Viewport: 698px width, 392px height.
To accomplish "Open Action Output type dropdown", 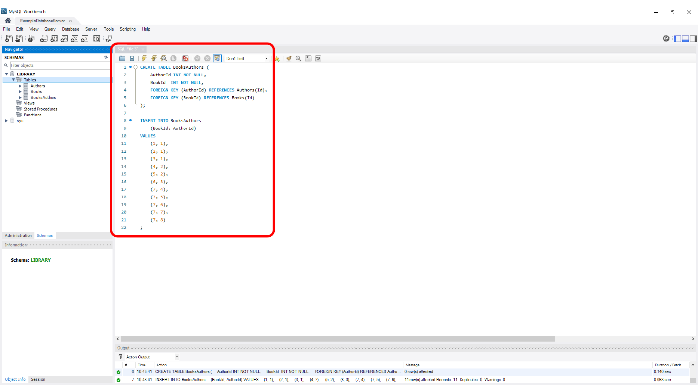I will [177, 357].
